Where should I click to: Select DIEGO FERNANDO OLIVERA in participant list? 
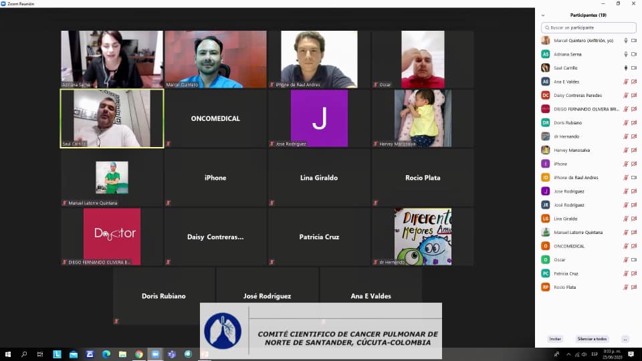588,109
